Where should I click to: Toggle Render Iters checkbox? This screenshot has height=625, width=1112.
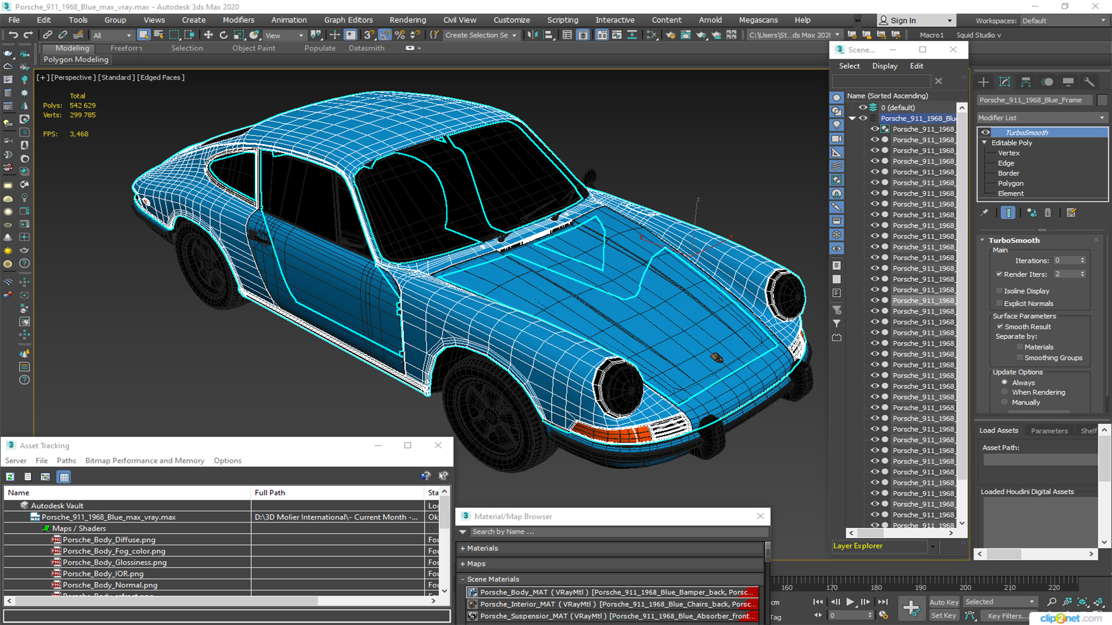[999, 274]
